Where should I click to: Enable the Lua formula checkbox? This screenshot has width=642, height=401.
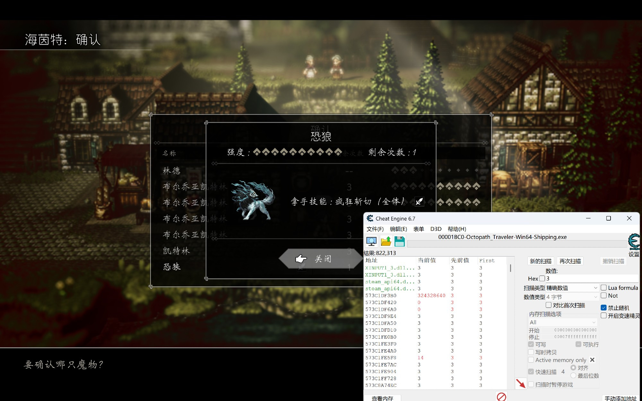tap(603, 288)
